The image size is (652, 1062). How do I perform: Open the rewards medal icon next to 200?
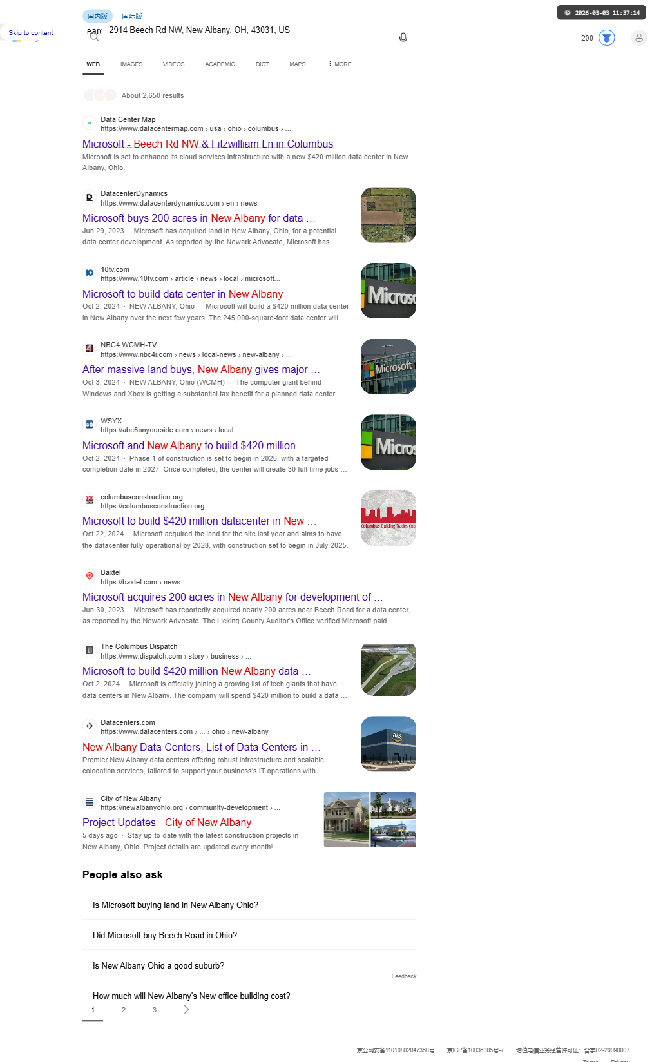[x=607, y=38]
